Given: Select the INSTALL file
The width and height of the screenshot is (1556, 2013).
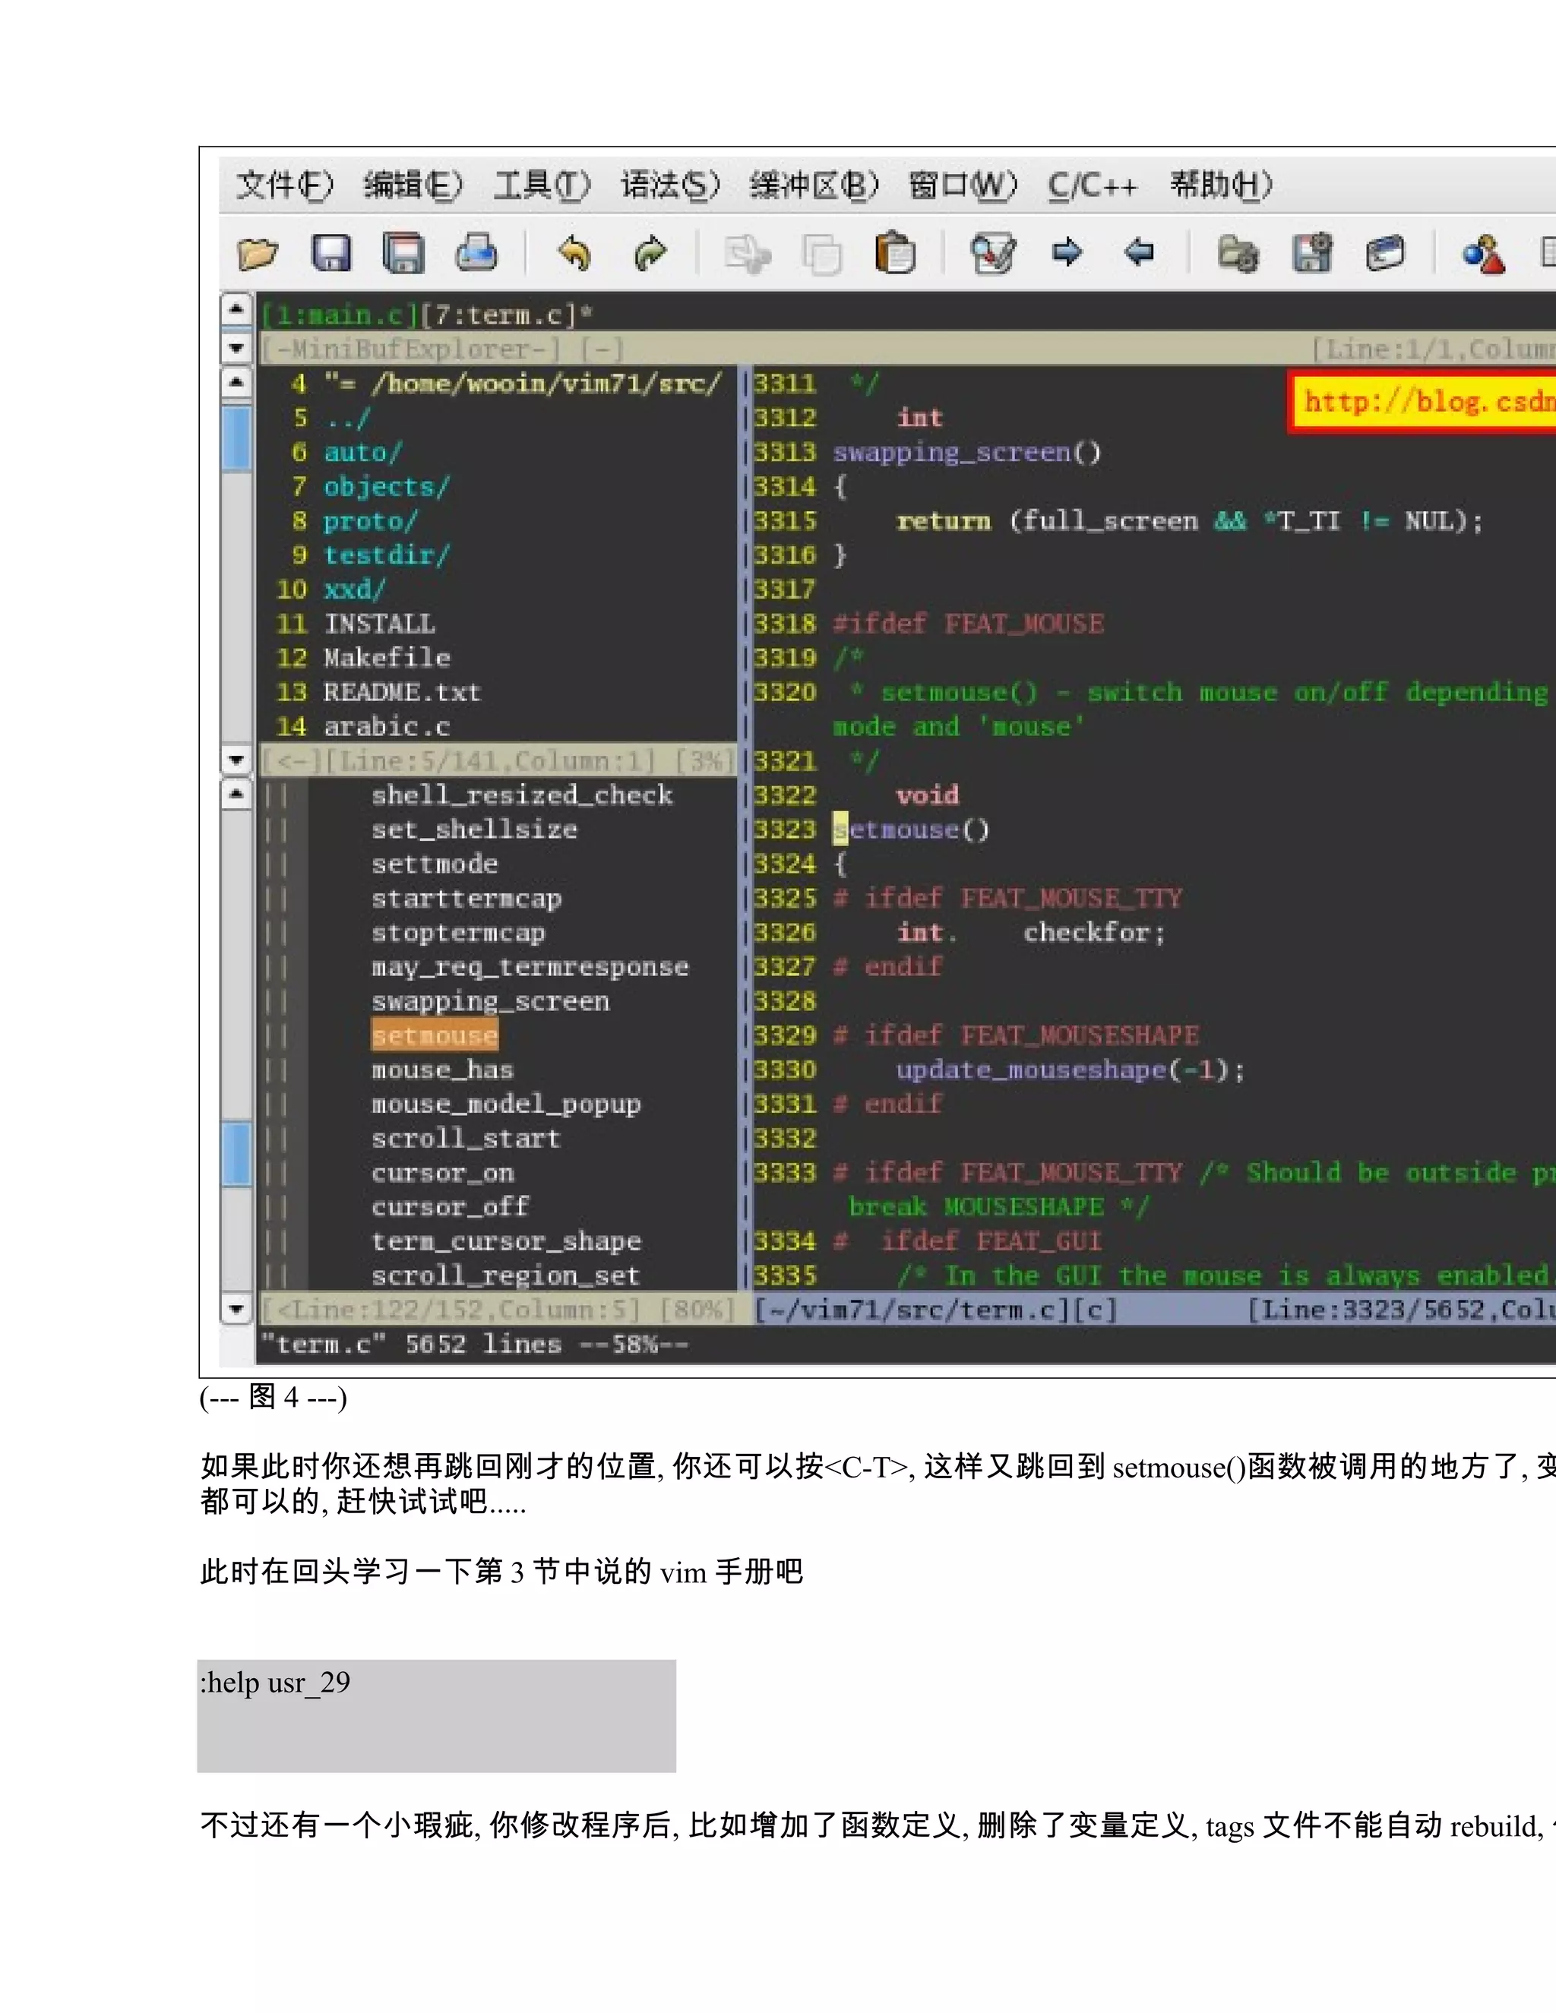Looking at the screenshot, I should (379, 623).
